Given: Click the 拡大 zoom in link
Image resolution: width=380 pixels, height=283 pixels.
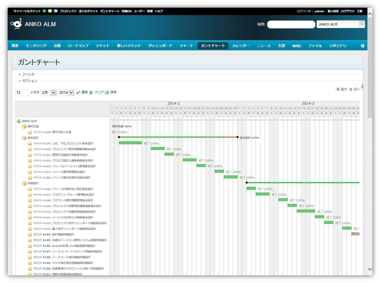Looking at the screenshot, I should 344,89.
